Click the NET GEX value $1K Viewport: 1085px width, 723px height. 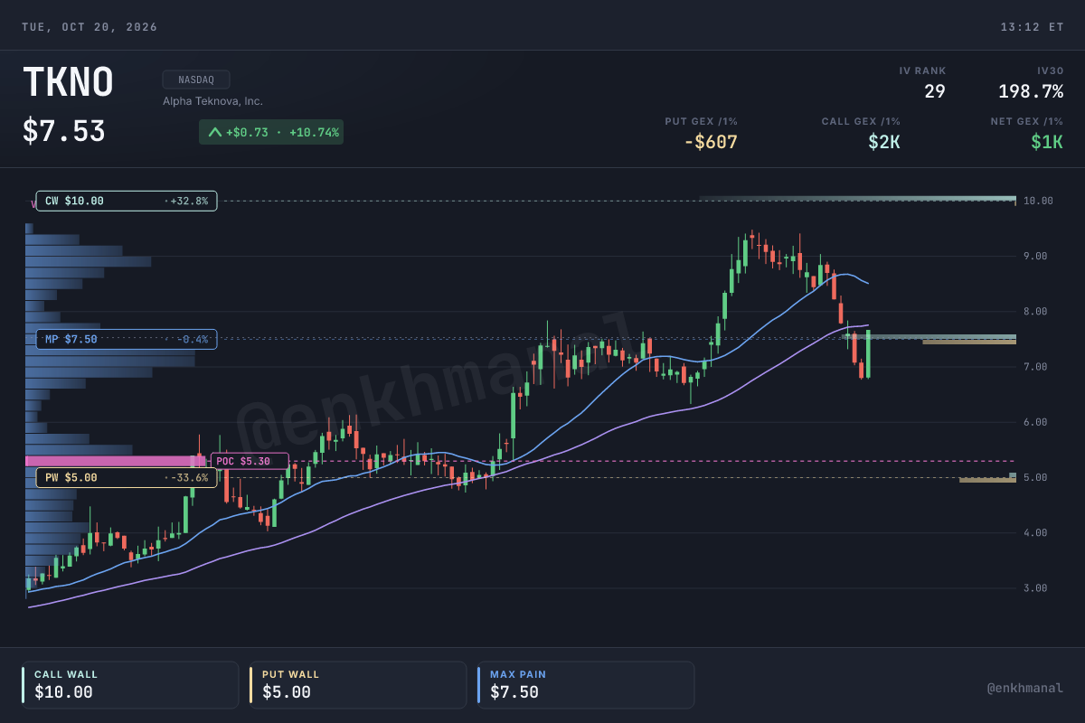tap(1047, 142)
